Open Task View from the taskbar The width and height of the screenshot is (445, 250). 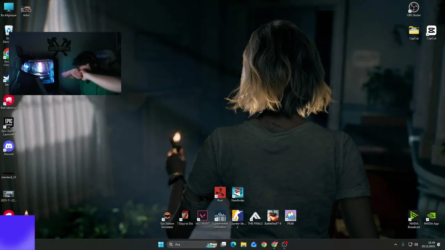224,244
